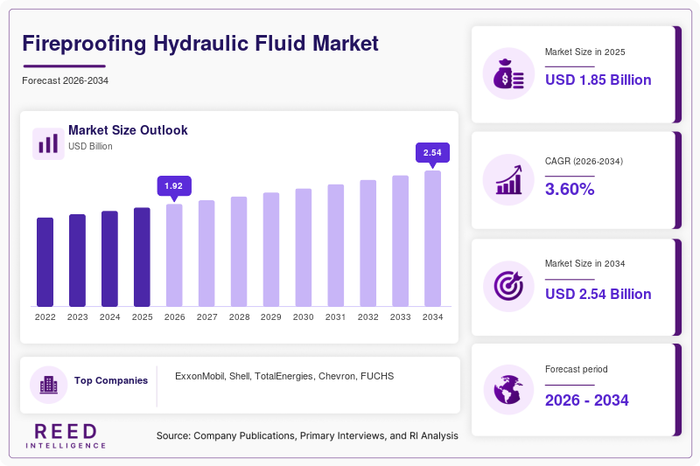Viewport: 700px width, 466px height.
Task: Click the globe forecast period icon
Action: 508,390
